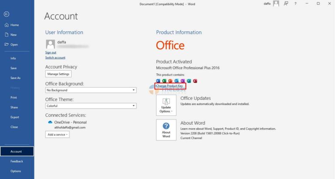Open Feedback in the sidebar

coord(17,161)
